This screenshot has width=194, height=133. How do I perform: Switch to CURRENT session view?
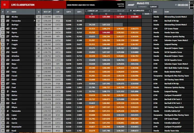pyautogui.click(x=153, y=7)
